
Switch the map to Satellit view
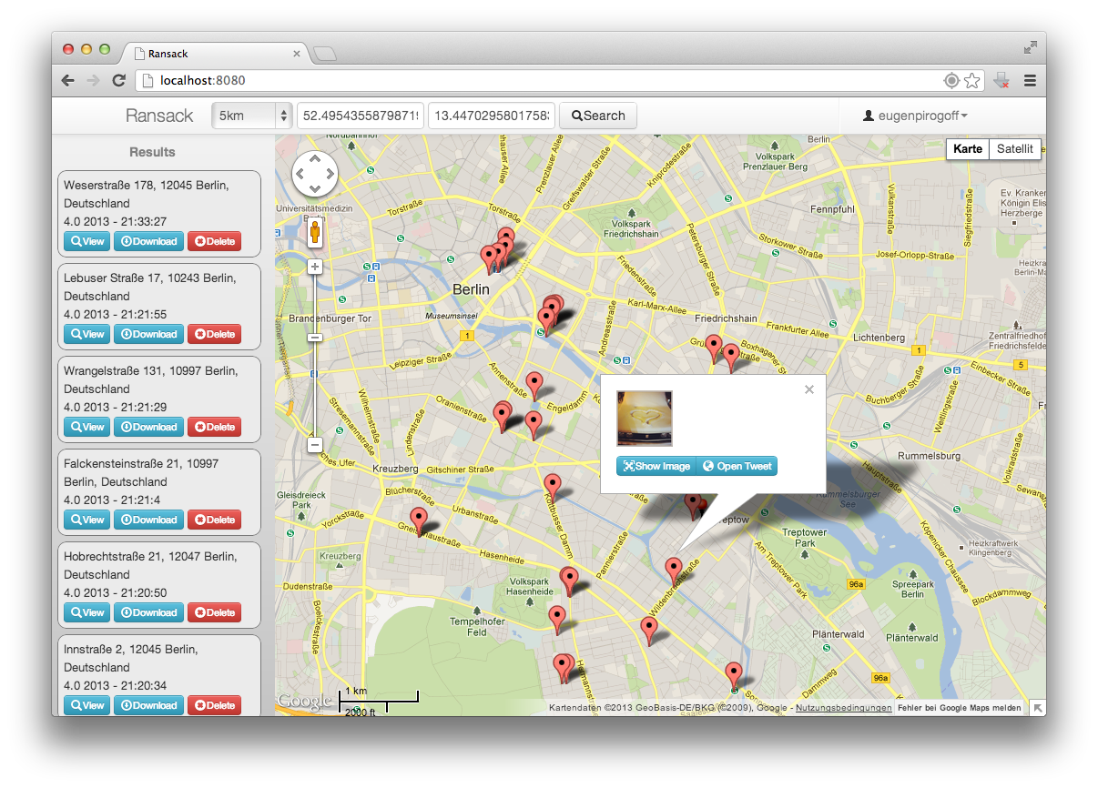(x=1014, y=149)
